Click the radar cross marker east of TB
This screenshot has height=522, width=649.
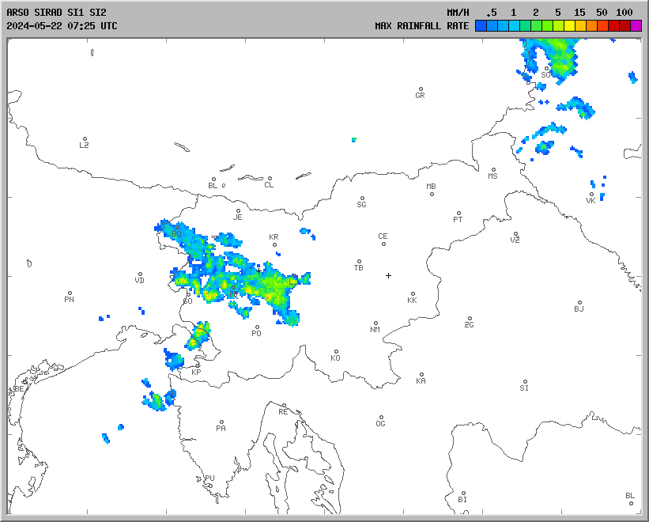[x=388, y=275]
